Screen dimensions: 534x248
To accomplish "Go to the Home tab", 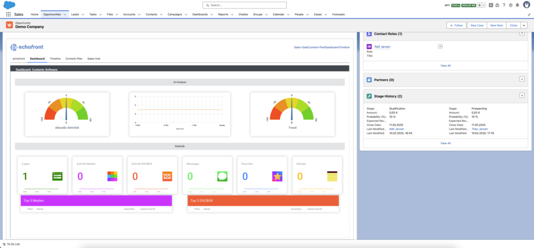I will (34, 15).
